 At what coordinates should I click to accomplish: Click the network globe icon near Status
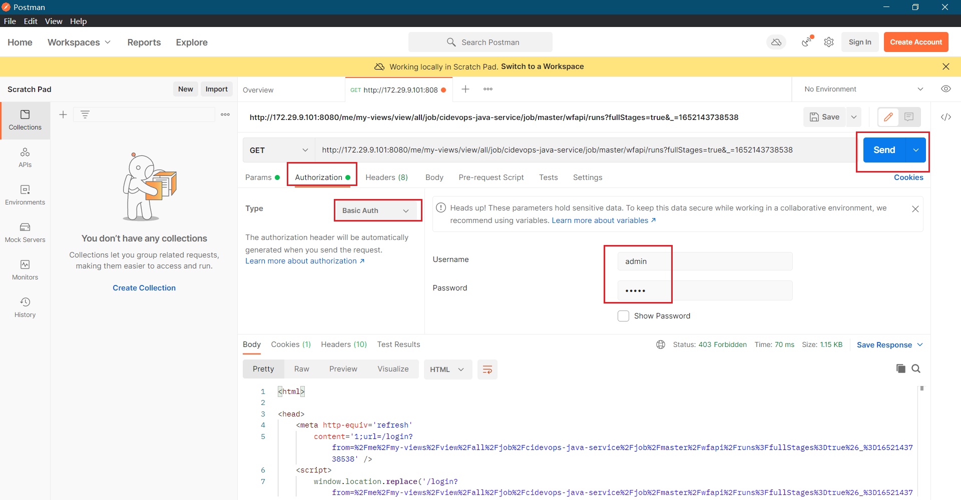(661, 344)
